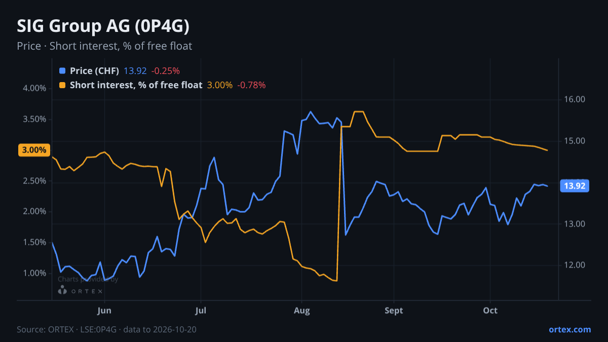Click the 3.00% short interest legend value
Image resolution: width=608 pixels, height=342 pixels.
pyautogui.click(x=220, y=85)
